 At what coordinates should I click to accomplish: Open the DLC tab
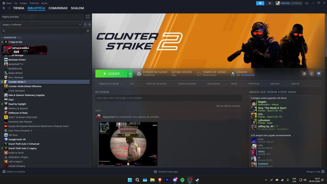click(x=132, y=84)
